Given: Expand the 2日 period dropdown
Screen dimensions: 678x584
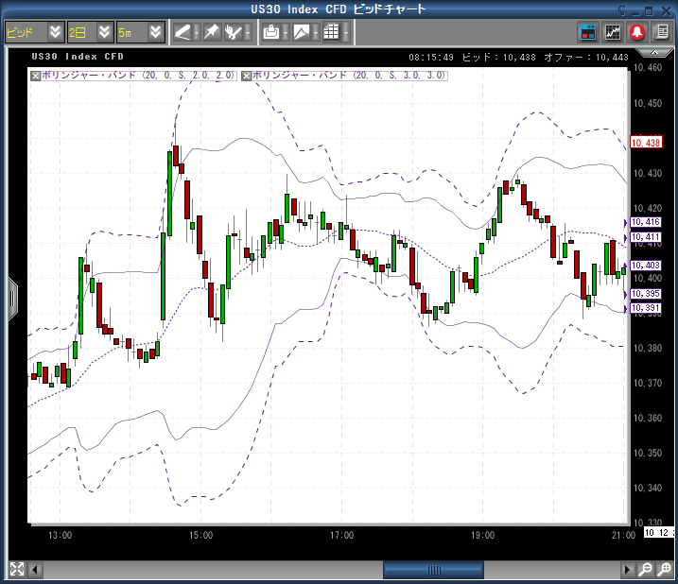Looking at the screenshot, I should pos(88,32).
